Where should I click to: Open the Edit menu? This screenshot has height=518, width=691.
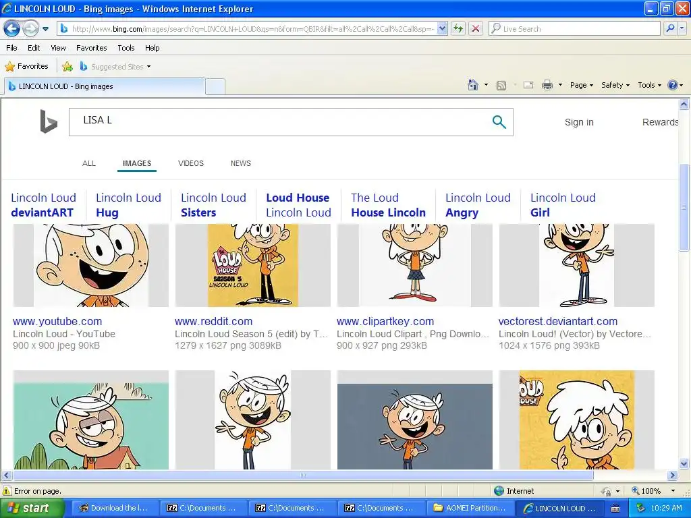coord(34,48)
